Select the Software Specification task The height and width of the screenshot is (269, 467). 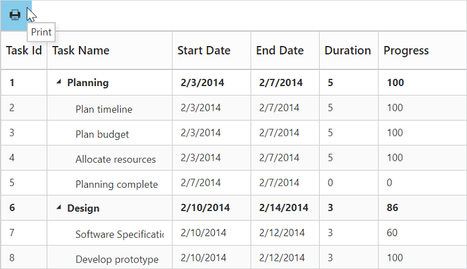119,234
